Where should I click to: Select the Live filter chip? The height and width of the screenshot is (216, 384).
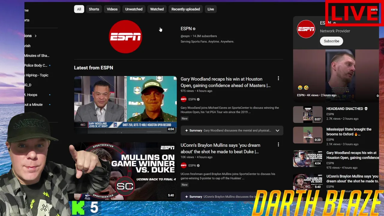click(211, 9)
